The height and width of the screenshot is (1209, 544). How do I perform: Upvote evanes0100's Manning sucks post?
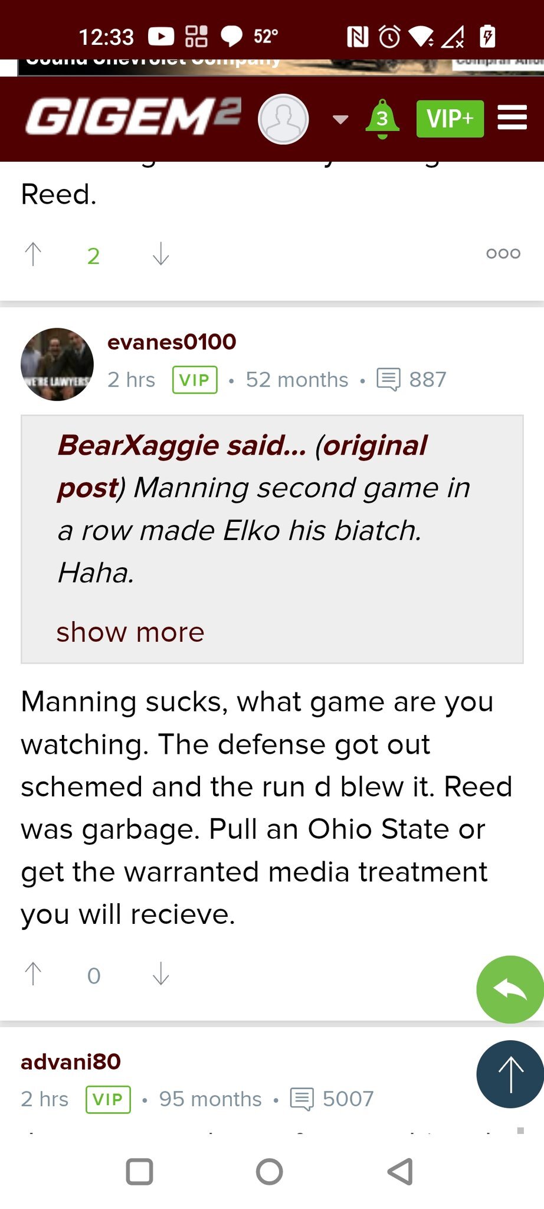pos(33,974)
